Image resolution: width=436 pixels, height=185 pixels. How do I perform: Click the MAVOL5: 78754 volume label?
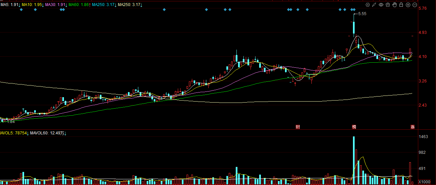(14, 133)
